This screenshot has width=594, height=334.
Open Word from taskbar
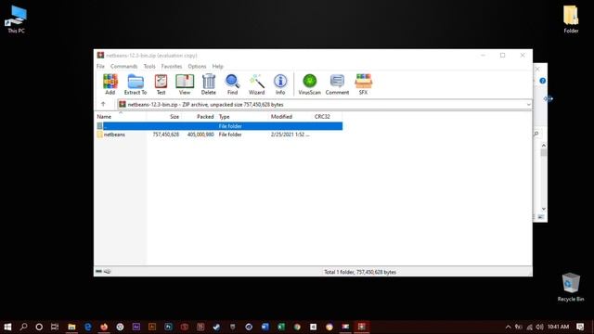click(x=265, y=327)
